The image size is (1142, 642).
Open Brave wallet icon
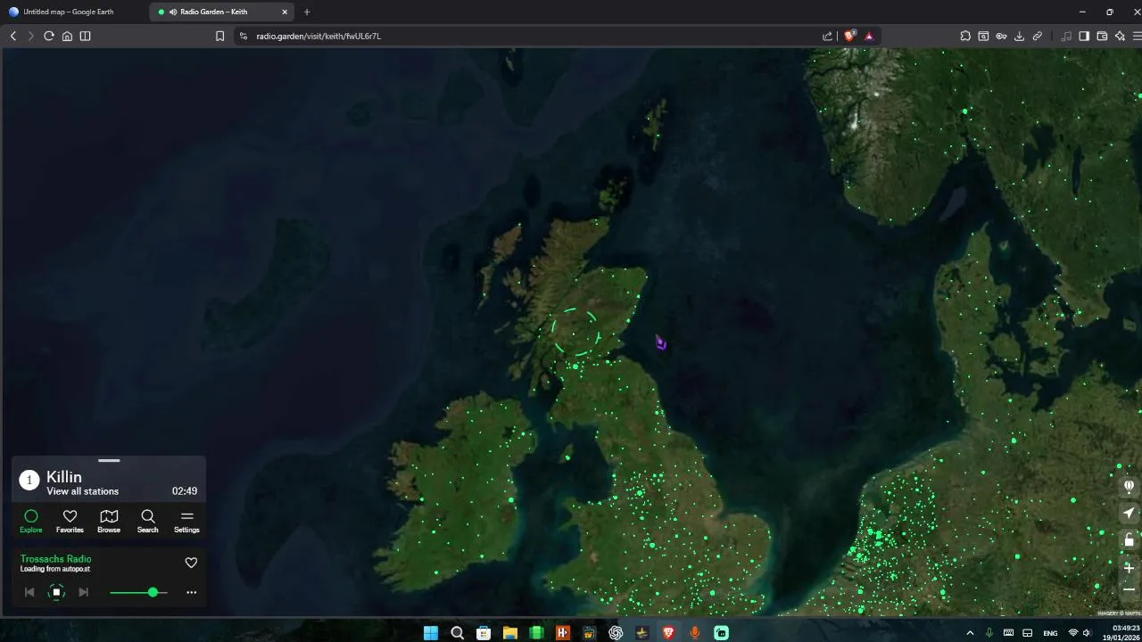1102,36
